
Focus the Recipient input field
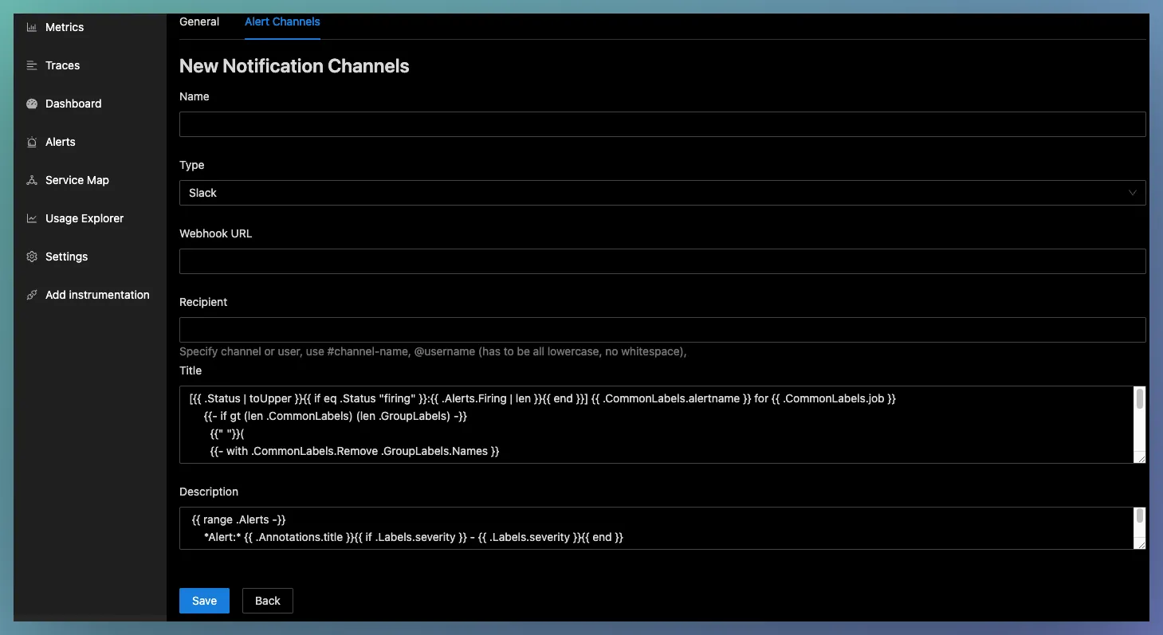(662, 330)
